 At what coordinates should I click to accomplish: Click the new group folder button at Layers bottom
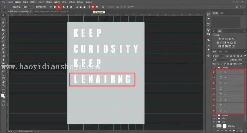(x=234, y=131)
